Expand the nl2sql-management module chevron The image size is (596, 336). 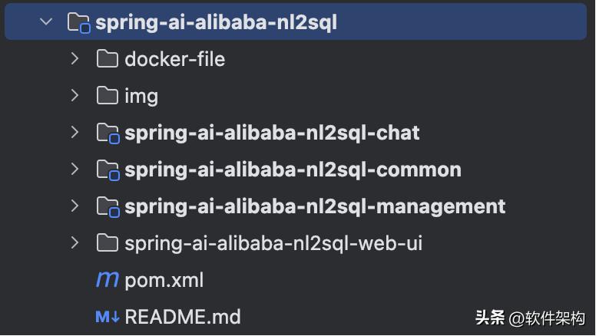tap(74, 206)
